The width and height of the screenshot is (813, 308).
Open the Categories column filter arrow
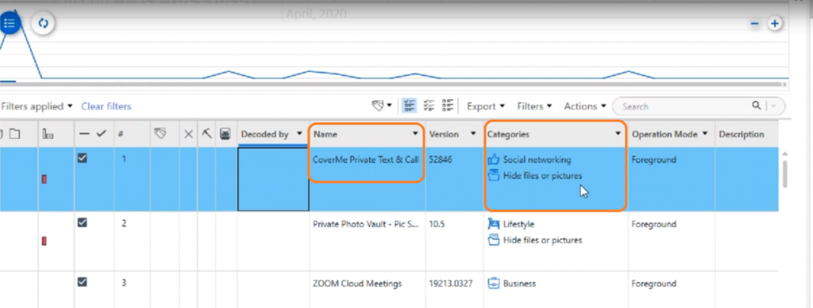point(618,134)
